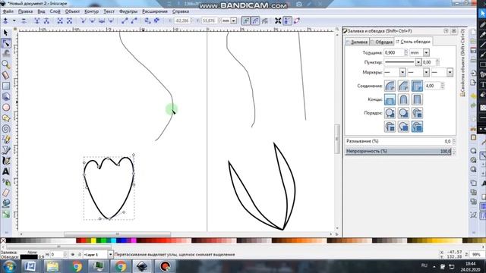Viewport: 486px width, 273px height.
Task: Click stroke width value field
Action: click(x=393, y=52)
